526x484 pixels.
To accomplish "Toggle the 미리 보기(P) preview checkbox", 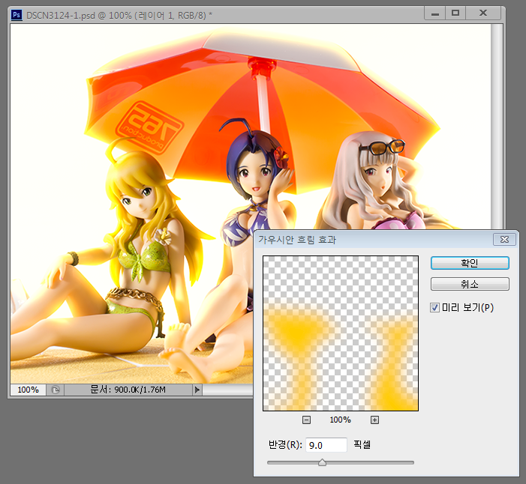I will pos(434,307).
